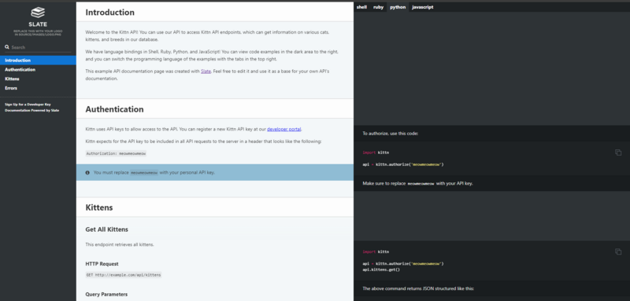Click the Authorization: meowmeowmeow code snippet

click(116, 153)
